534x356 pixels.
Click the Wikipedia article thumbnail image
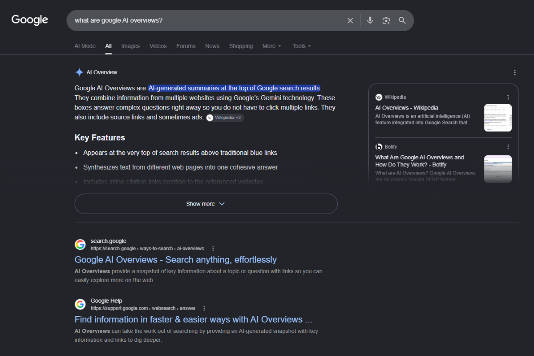pos(498,118)
